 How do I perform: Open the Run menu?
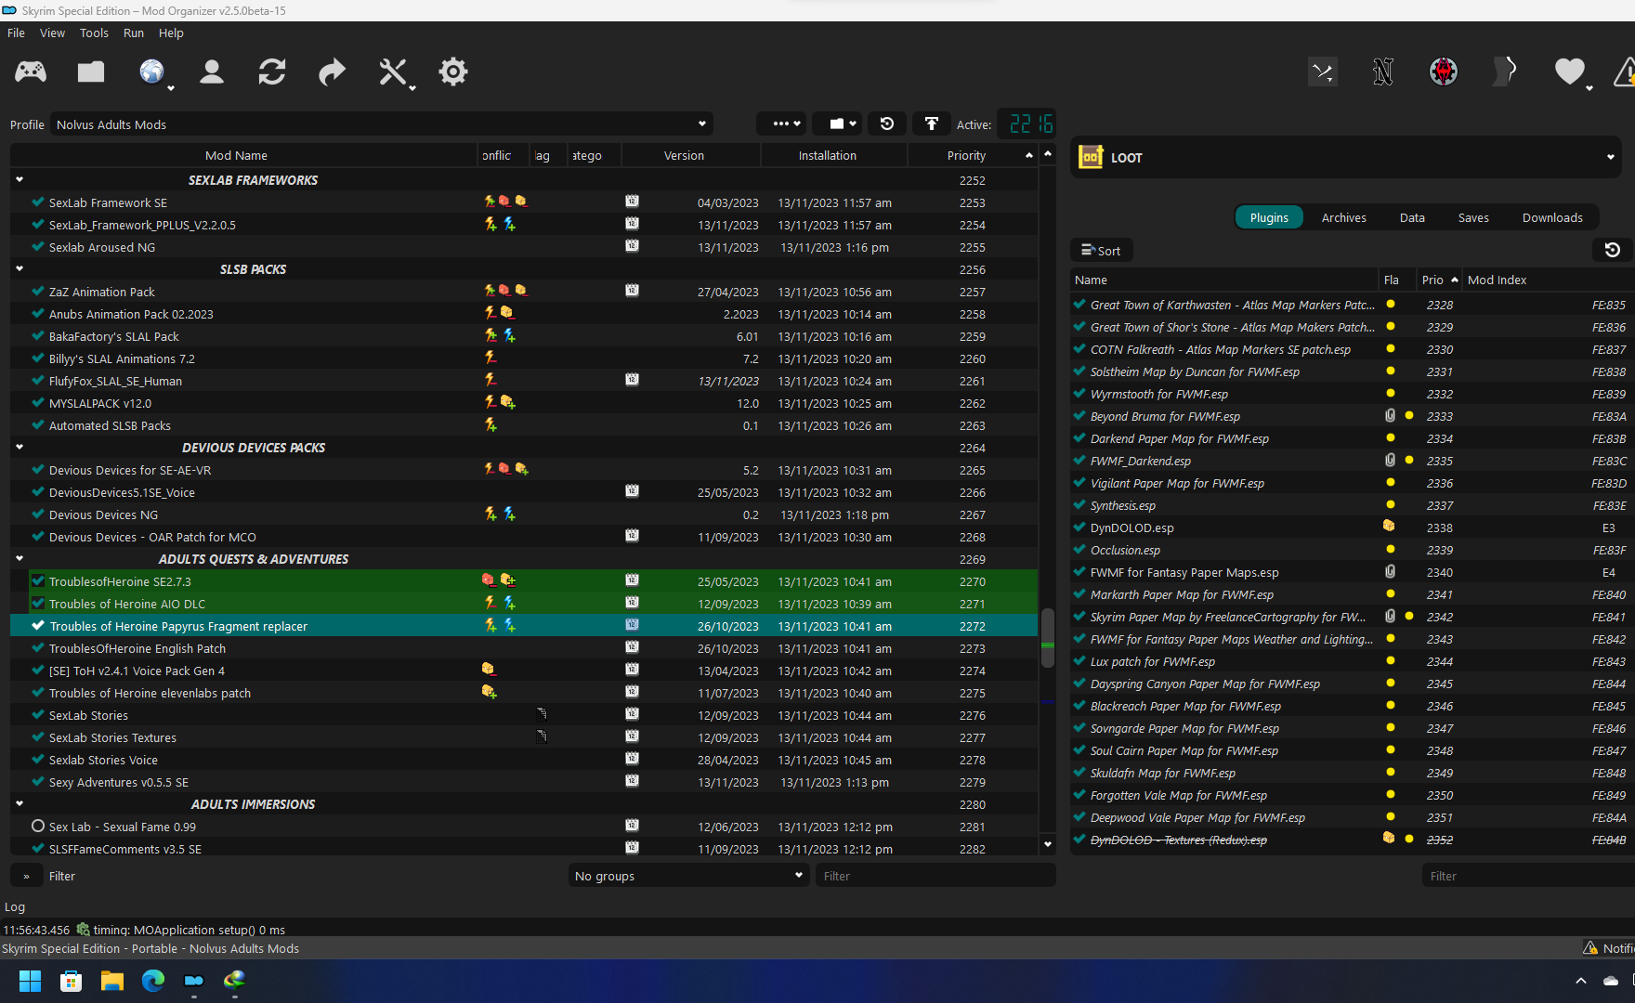coord(134,33)
